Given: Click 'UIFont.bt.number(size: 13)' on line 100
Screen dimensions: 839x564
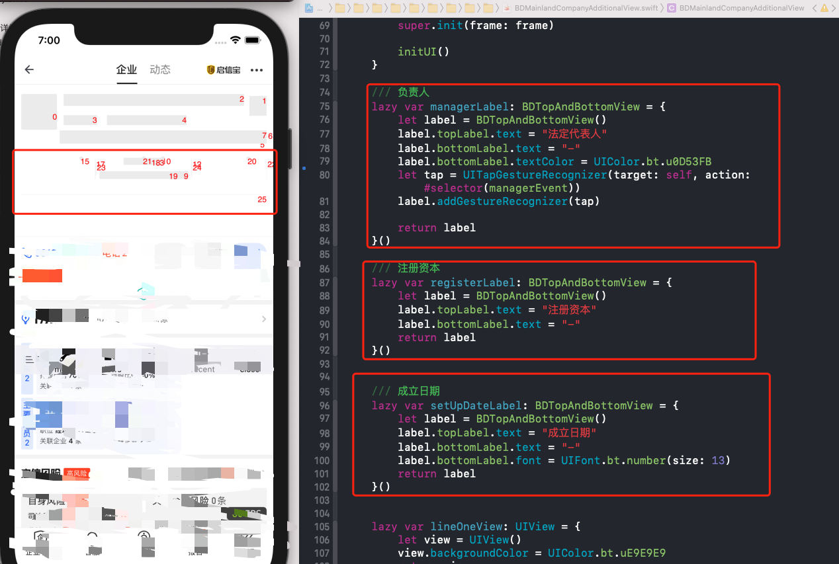Looking at the screenshot, I should [x=646, y=460].
